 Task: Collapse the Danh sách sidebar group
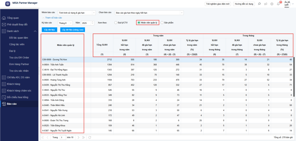pyautogui.click(x=35, y=31)
